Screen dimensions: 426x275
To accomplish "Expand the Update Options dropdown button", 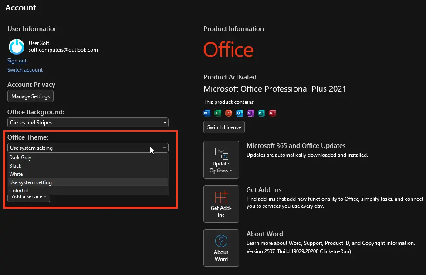I will pyautogui.click(x=221, y=160).
